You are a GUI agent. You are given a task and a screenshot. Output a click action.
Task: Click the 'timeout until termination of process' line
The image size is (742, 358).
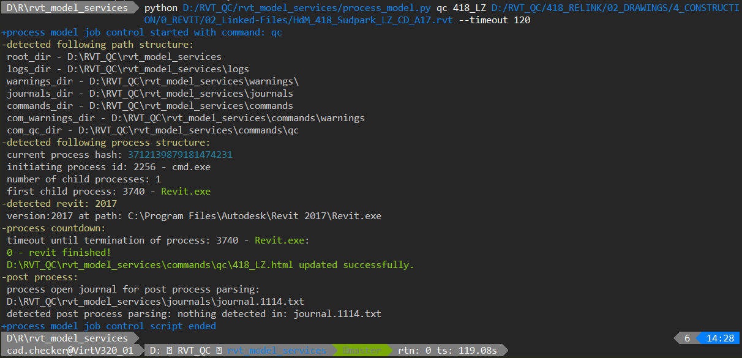(158, 241)
